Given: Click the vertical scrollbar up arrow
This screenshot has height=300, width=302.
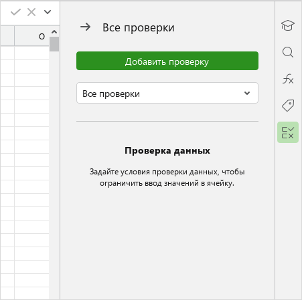Looking at the screenshot, I should [54, 32].
